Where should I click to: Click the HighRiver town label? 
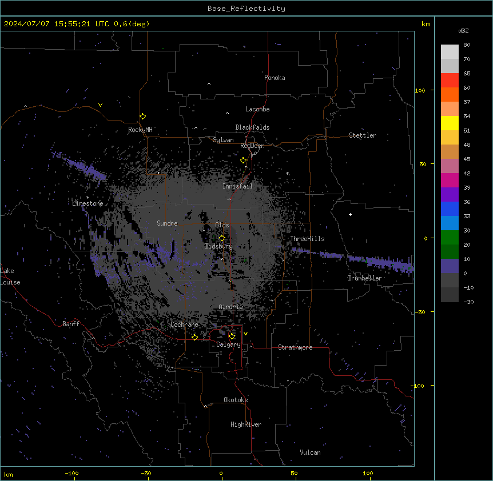(x=245, y=424)
